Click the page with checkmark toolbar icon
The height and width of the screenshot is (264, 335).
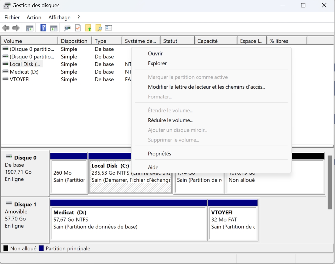78,28
